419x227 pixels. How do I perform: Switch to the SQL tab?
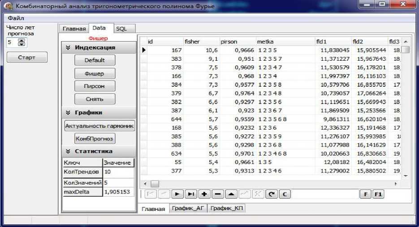(121, 29)
